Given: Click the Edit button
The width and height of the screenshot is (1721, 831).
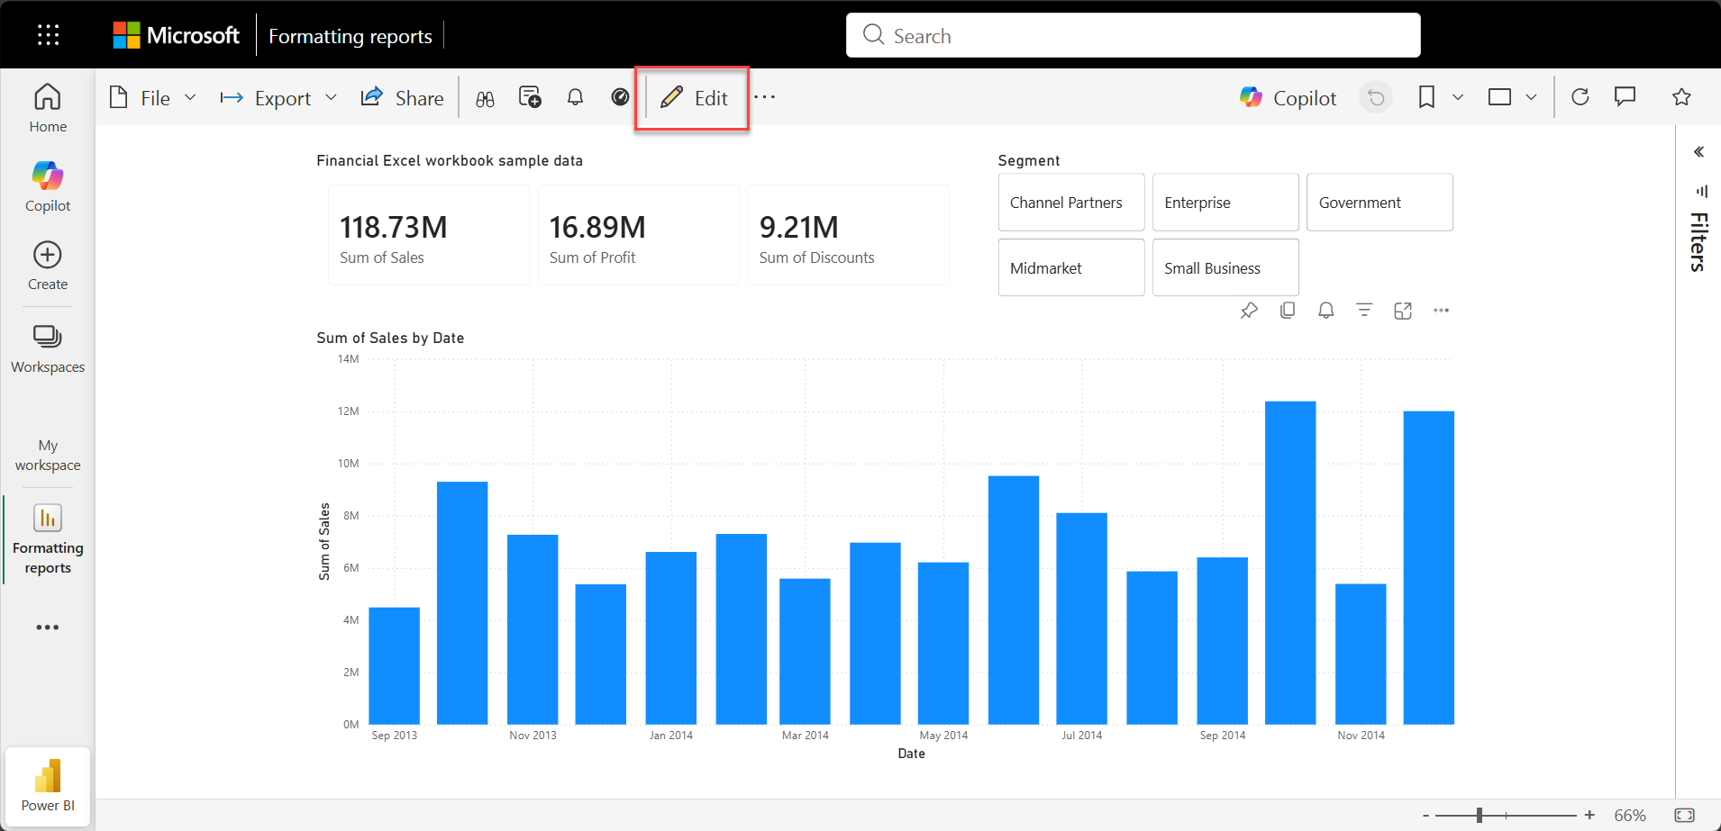Looking at the screenshot, I should coord(693,98).
